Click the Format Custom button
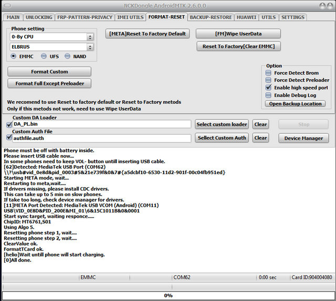The image size is (336, 301). tap(49, 72)
